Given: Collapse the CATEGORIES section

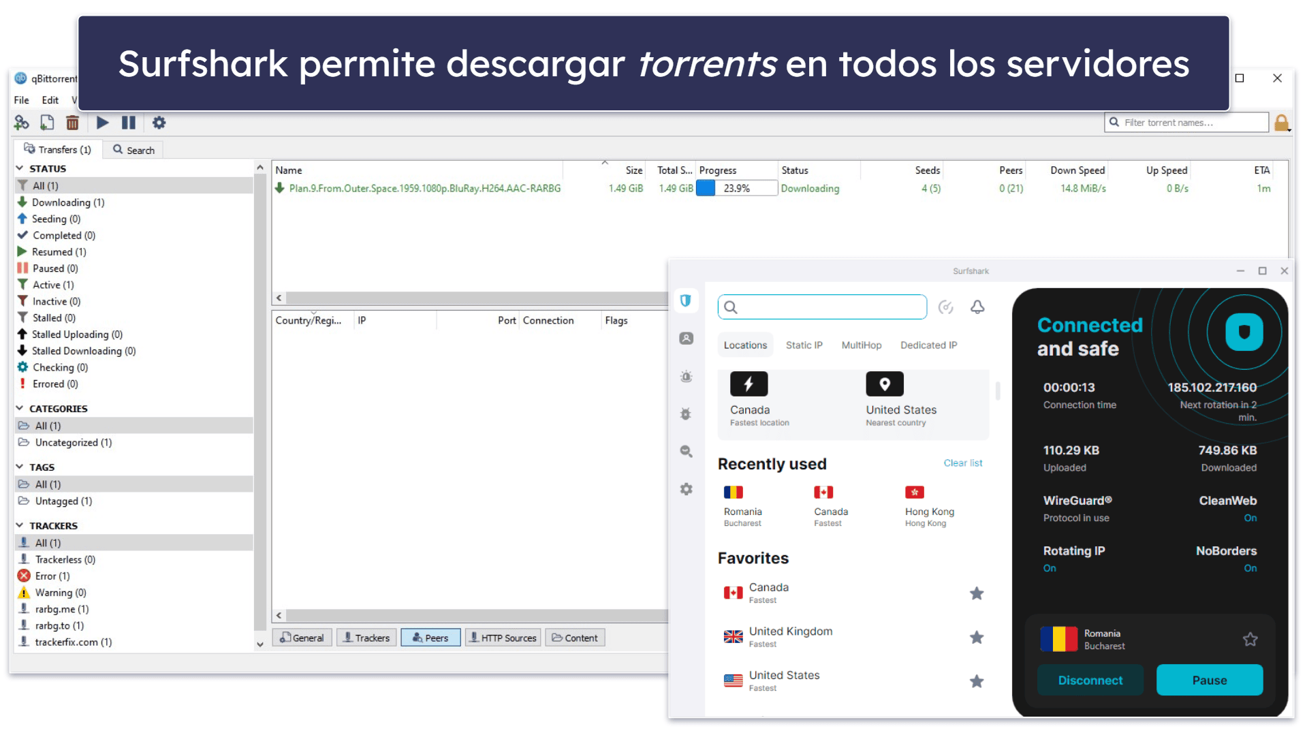Looking at the screenshot, I should (20, 408).
